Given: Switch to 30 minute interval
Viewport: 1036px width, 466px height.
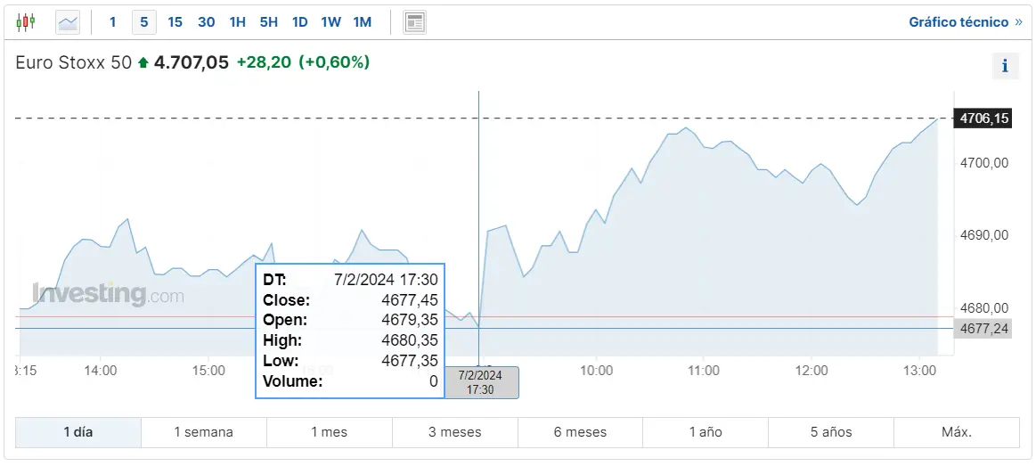Looking at the screenshot, I should (x=206, y=21).
